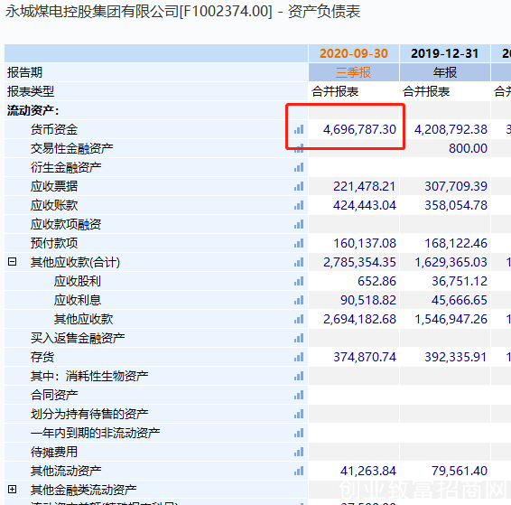Viewport: 511px width, 505px height.
Task: Click the 年报 report period cell
Action: click(445, 72)
